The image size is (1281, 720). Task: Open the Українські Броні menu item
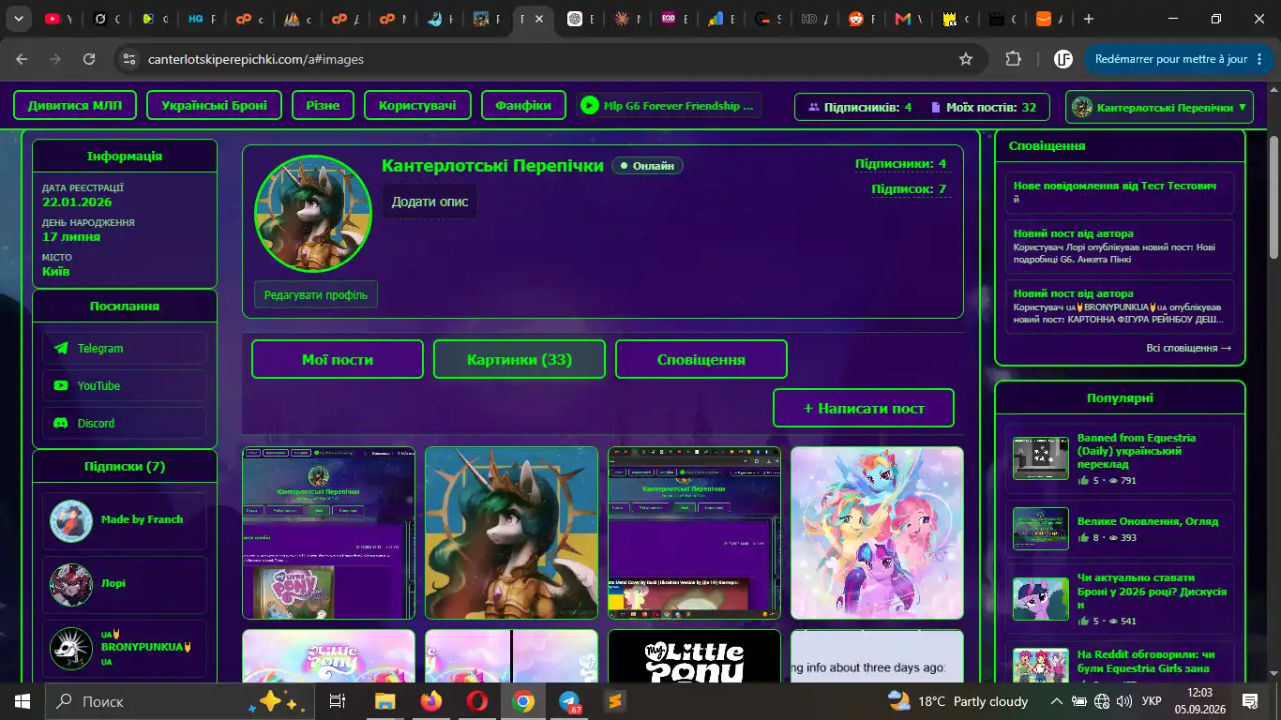pos(214,106)
